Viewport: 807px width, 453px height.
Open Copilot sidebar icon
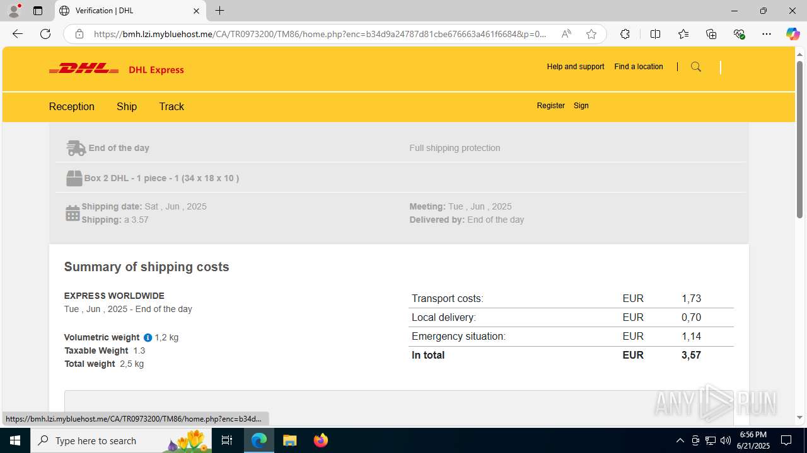click(792, 34)
